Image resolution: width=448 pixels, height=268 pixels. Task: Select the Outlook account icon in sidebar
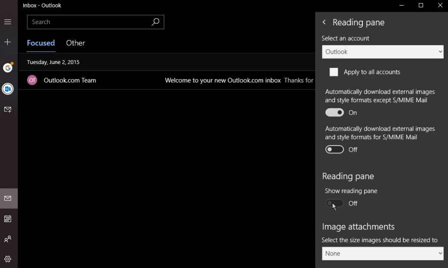tap(8, 89)
